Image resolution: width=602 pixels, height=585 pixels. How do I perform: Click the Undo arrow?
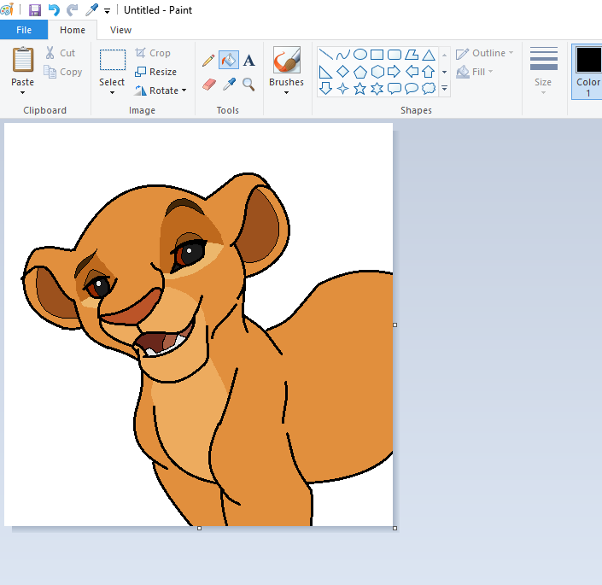pos(54,10)
